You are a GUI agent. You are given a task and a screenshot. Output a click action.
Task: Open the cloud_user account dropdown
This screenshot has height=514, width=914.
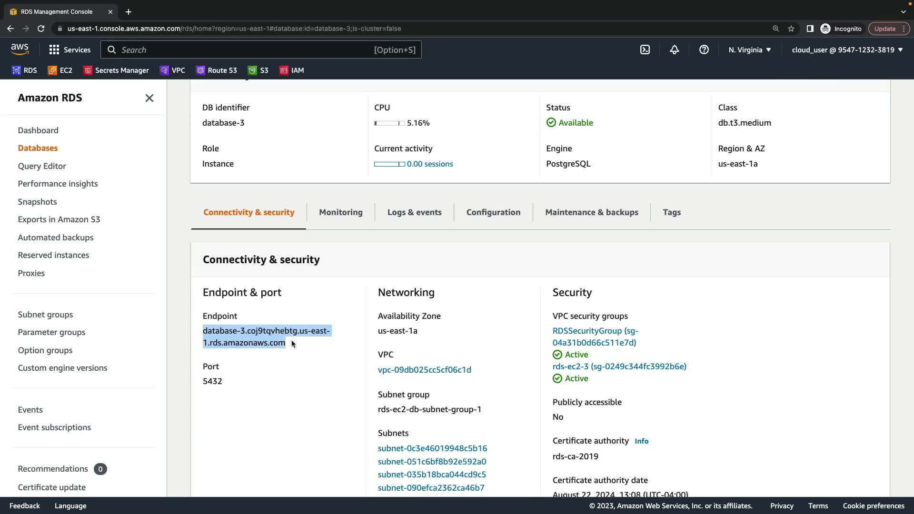pyautogui.click(x=847, y=49)
